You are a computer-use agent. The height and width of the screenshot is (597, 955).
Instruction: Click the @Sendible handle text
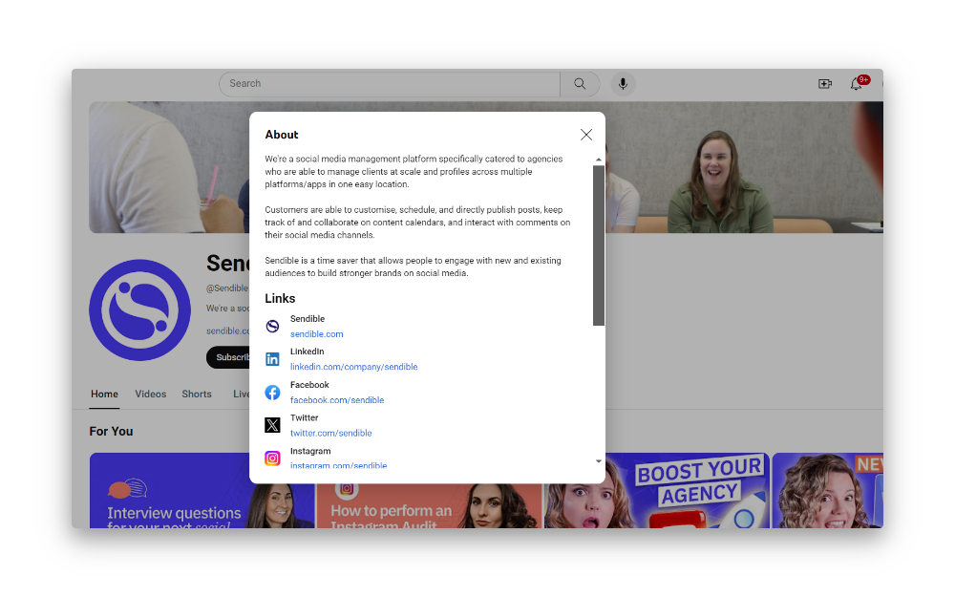click(227, 288)
